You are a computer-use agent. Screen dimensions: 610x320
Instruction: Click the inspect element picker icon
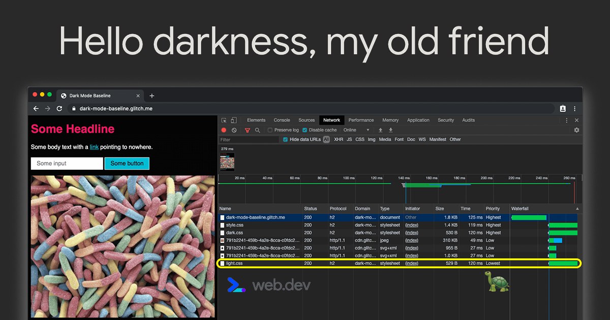224,120
